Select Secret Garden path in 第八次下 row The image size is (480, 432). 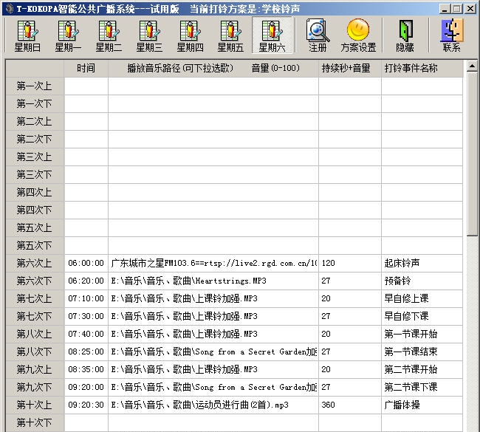point(213,352)
